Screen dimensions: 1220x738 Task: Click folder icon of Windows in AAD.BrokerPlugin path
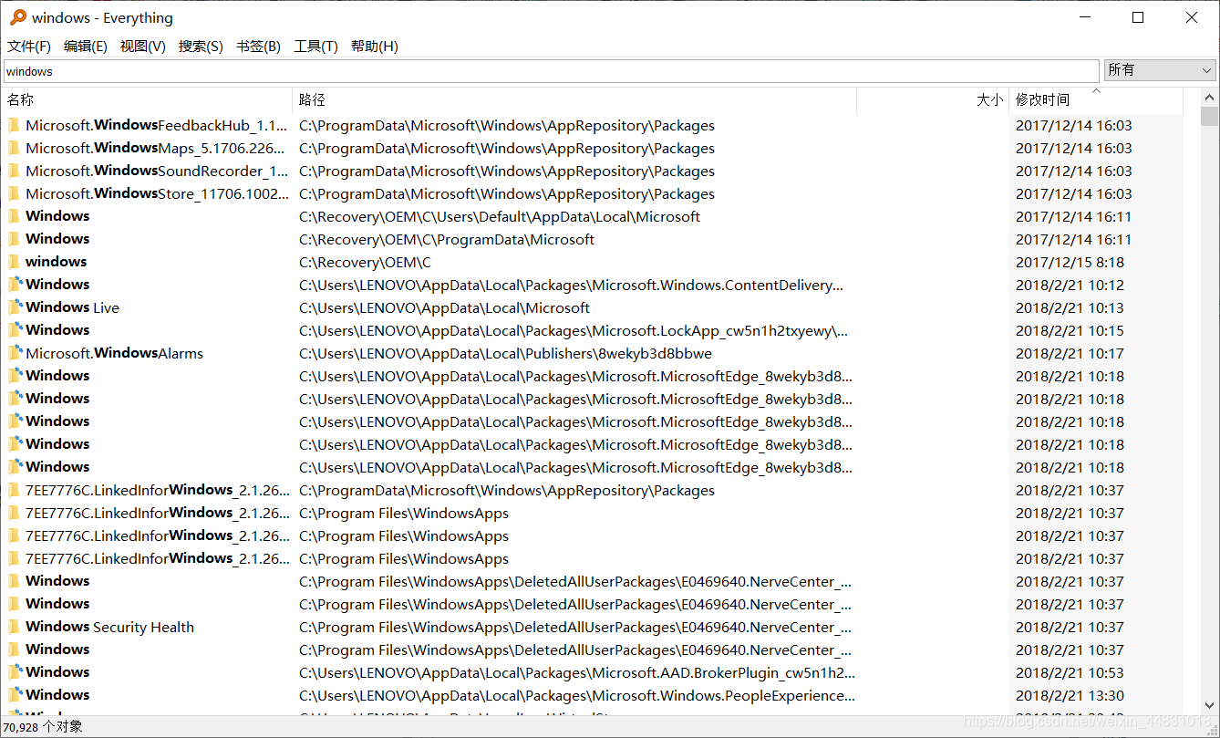point(15,672)
